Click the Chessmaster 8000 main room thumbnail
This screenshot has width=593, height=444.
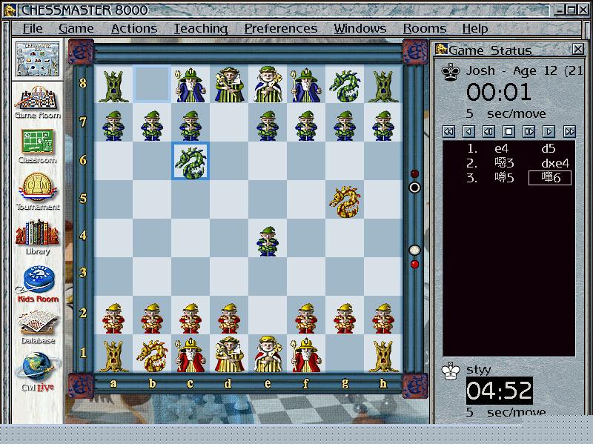(x=38, y=59)
